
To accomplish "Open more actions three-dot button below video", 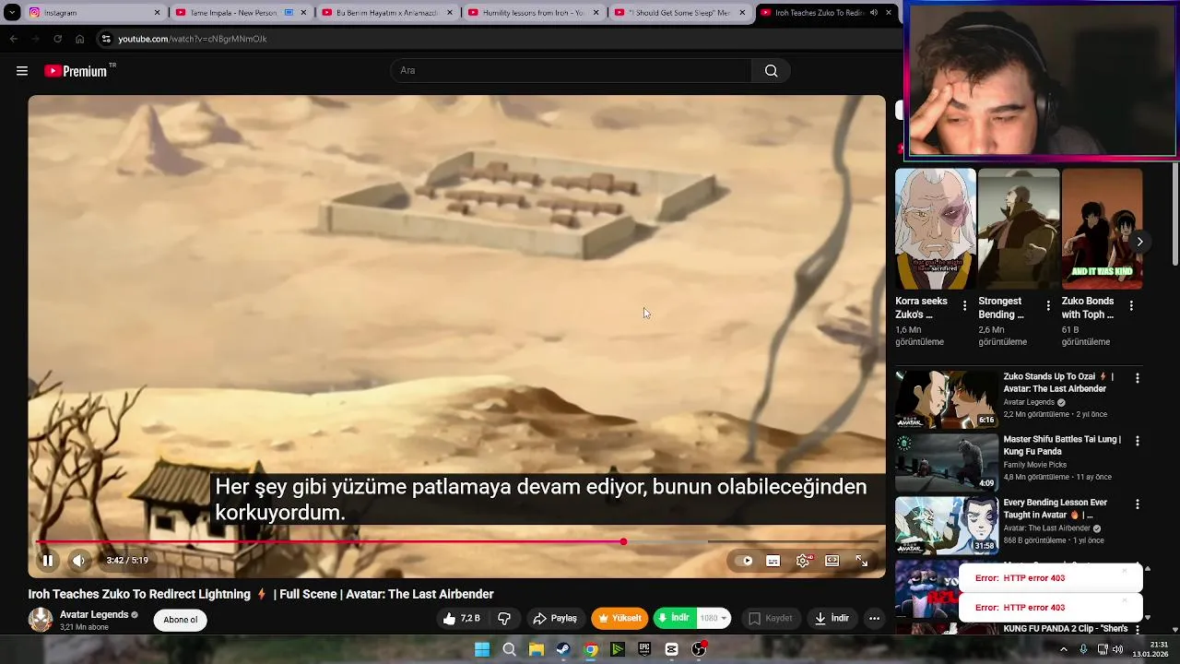I will pyautogui.click(x=874, y=619).
